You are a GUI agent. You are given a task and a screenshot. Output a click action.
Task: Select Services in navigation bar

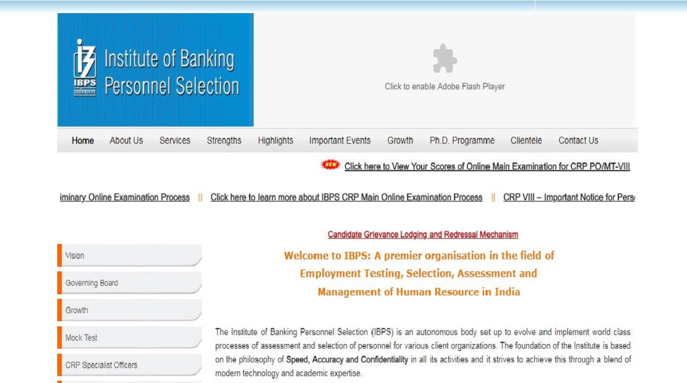175,140
